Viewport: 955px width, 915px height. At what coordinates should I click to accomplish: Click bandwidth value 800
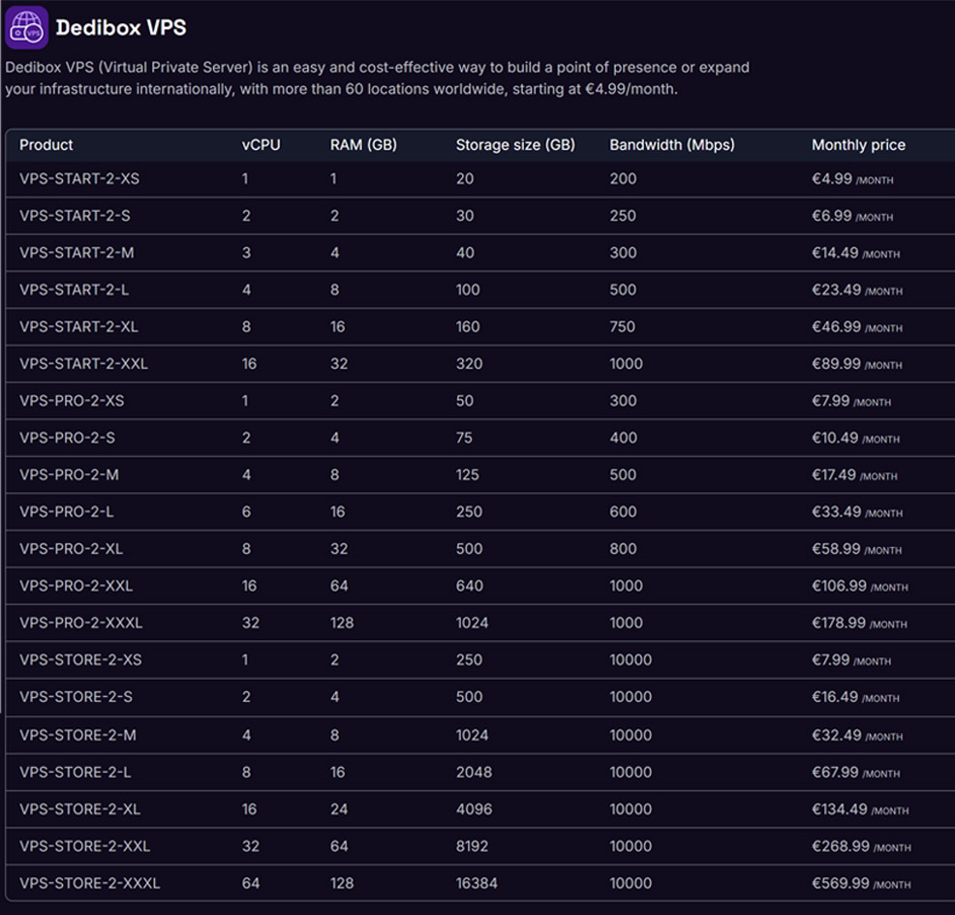623,549
